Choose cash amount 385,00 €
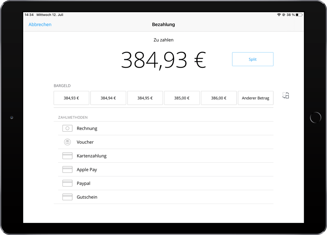The width and height of the screenshot is (327, 235). point(182,98)
